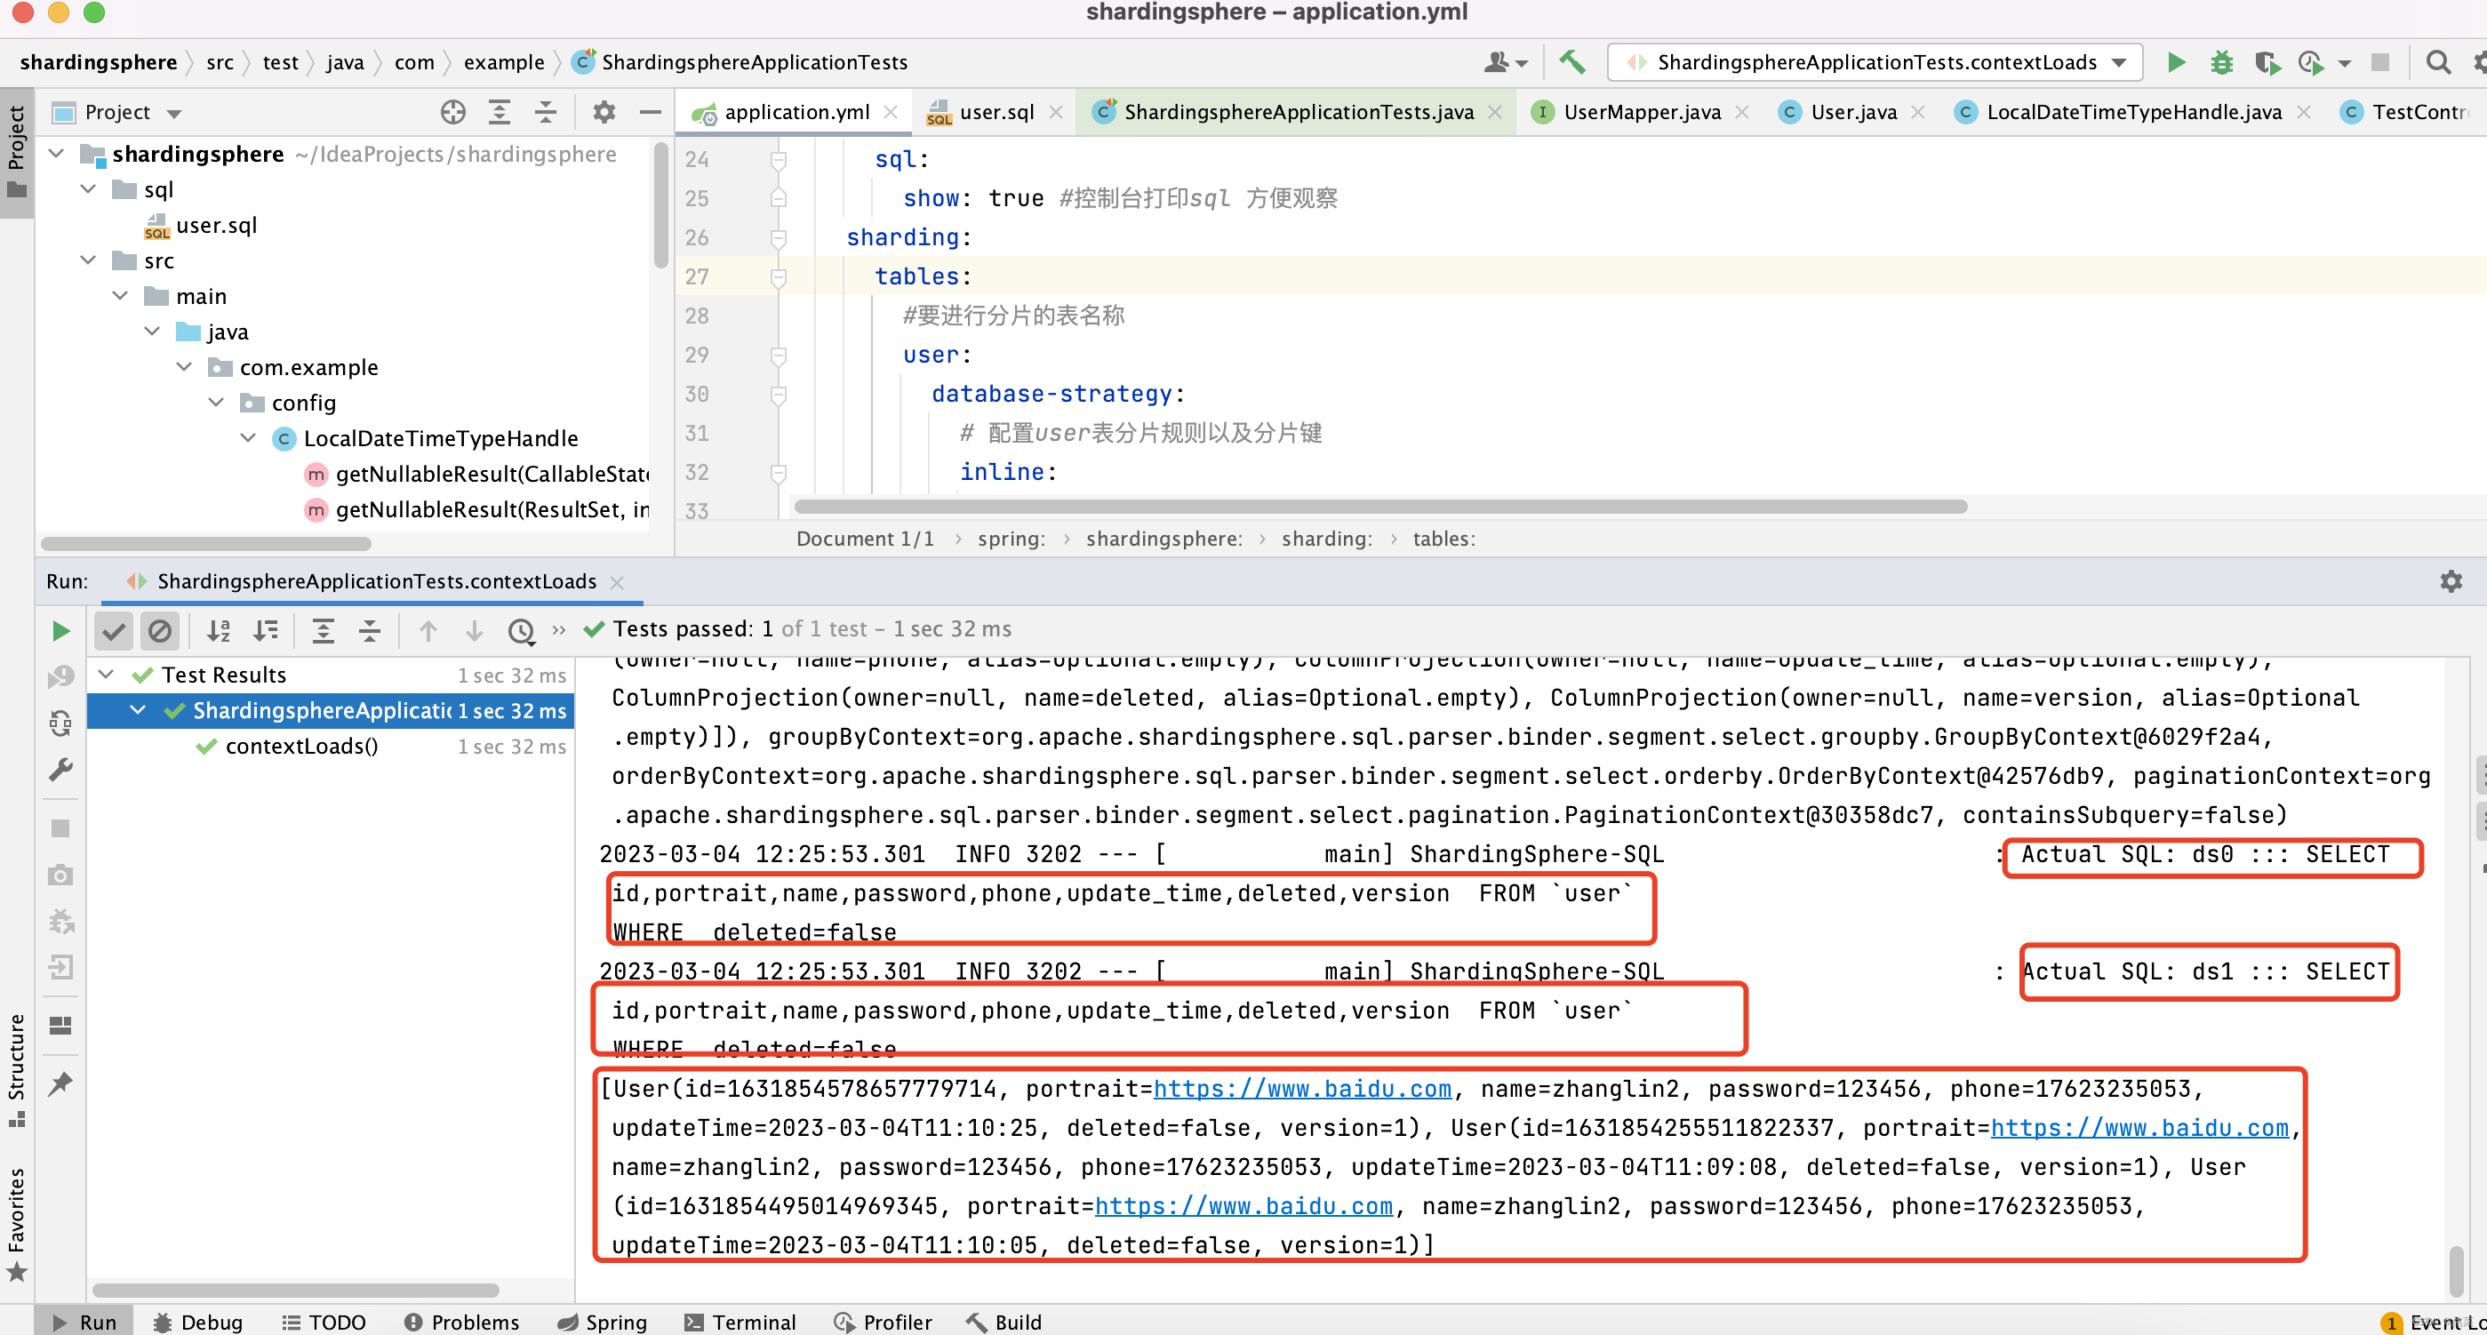Screen dimensions: 2487x1335
Task: Open the Favorites tool window
Action: 16,1224
